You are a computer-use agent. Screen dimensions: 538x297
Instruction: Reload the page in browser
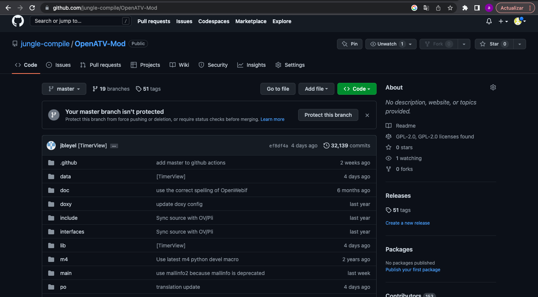[x=32, y=8]
